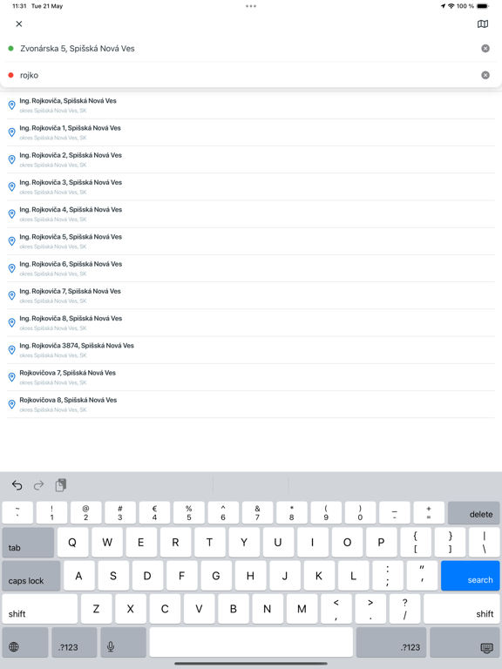Tap Ing. Rojkoviča 5, Spišská Nová Ves
This screenshot has height=669, width=502.
pyautogui.click(x=251, y=241)
